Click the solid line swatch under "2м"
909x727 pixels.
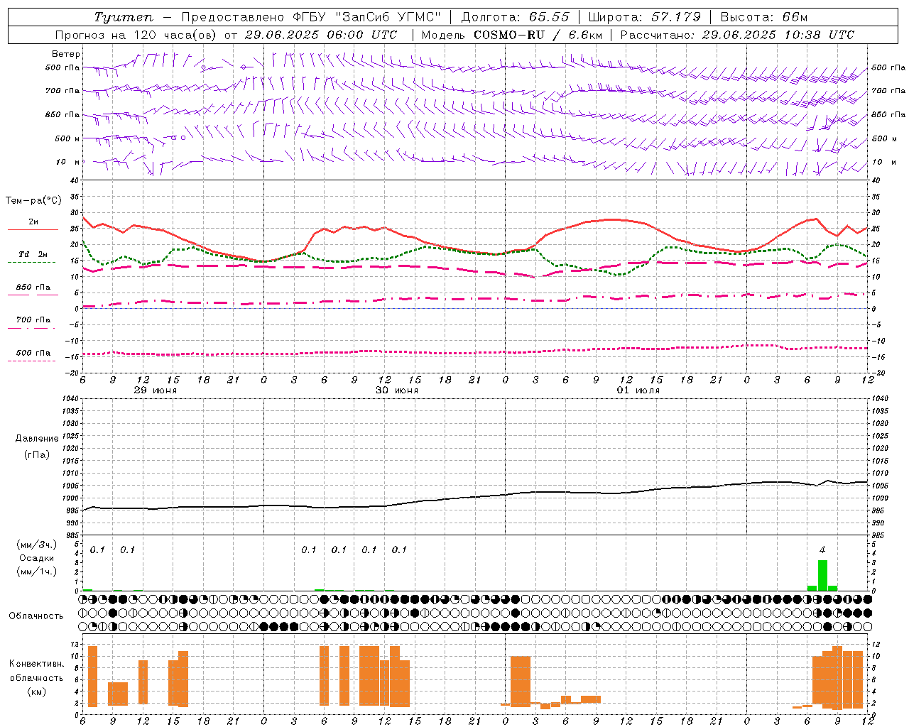tap(33, 230)
